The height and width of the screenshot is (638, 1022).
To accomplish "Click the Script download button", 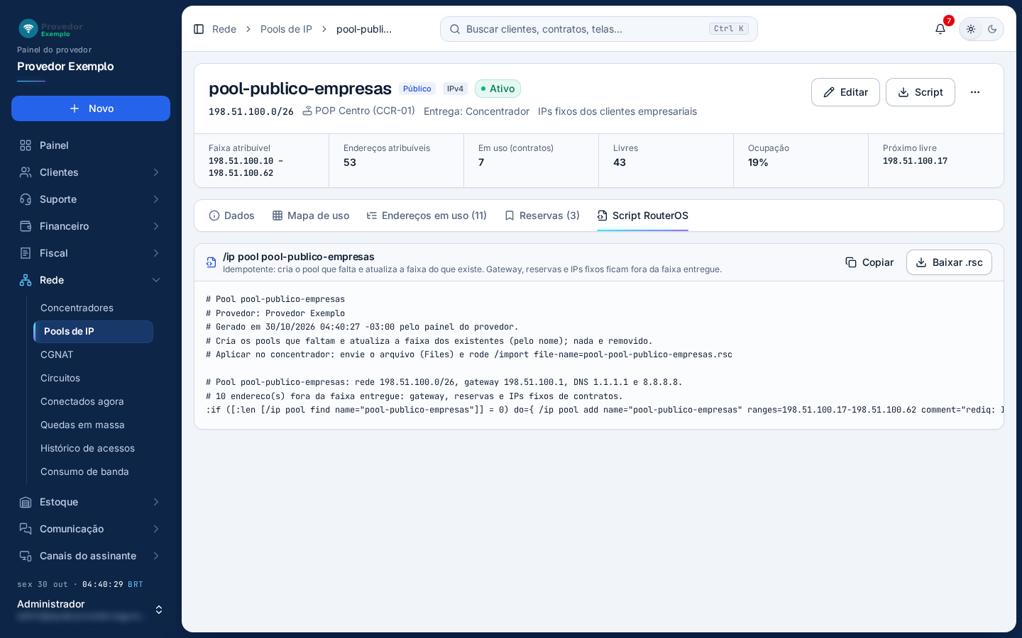I will coord(921,92).
